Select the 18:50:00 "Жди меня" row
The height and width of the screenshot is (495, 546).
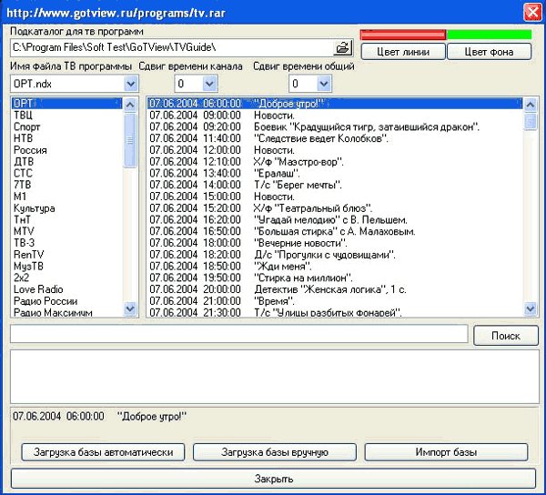pos(335,267)
